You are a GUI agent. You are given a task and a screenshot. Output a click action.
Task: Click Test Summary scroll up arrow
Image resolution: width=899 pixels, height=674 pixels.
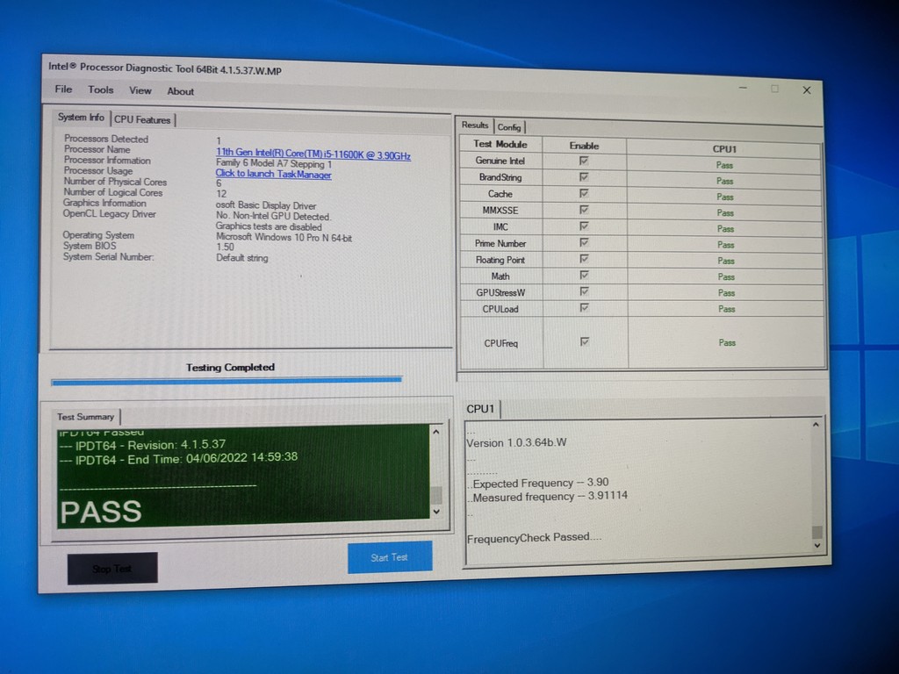435,432
